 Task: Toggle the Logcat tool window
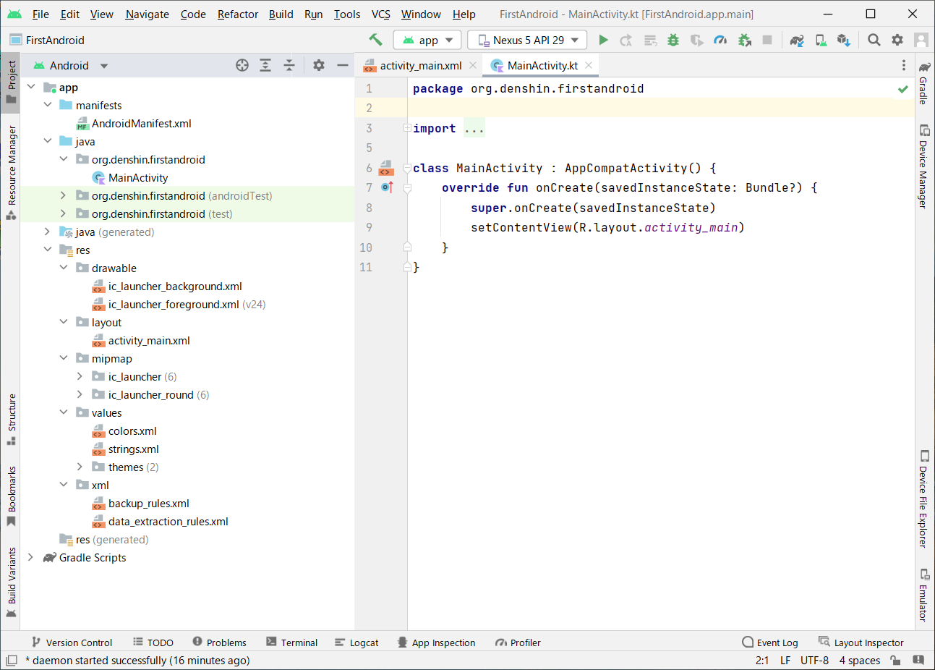(364, 643)
